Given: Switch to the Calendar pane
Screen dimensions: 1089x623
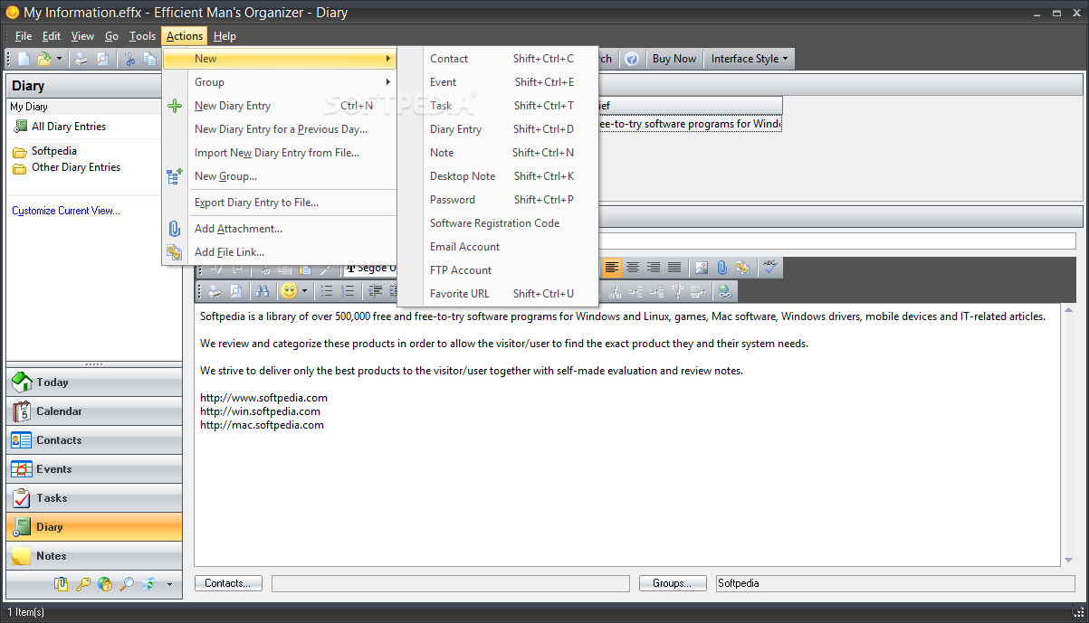Looking at the screenshot, I should (94, 411).
